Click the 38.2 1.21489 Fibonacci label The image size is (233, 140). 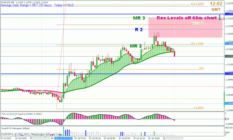pyautogui.click(x=197, y=44)
